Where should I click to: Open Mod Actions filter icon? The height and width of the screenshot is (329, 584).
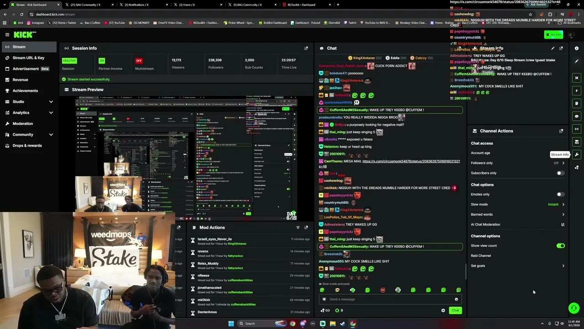298,227
